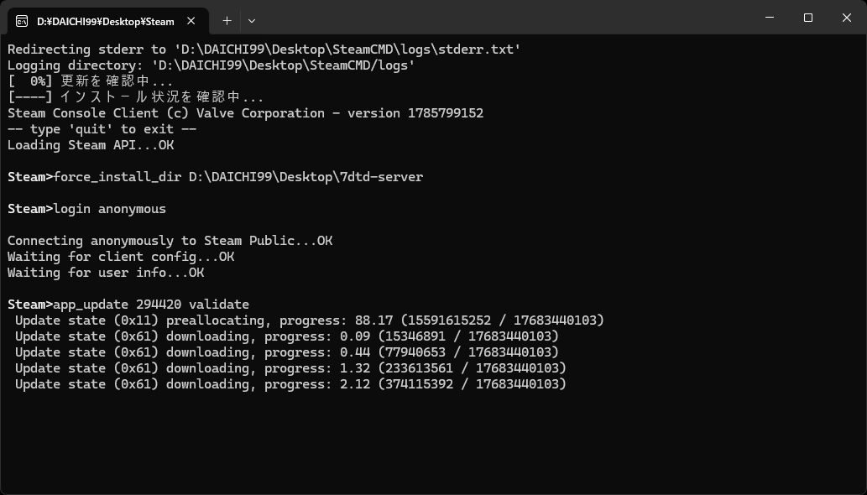The image size is (867, 495).
Task: Click the 'Loading Steam API...OK' line
Action: (x=91, y=145)
